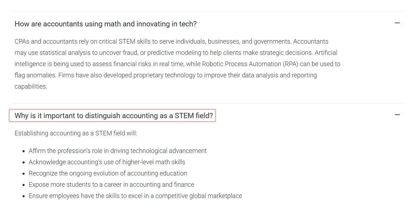Click the bullet dot before "Ensure employees"
This screenshot has height=211, width=416.
pyautogui.click(x=24, y=196)
